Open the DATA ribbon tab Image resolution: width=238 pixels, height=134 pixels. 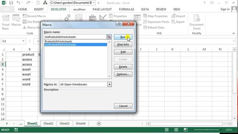pos(145,9)
